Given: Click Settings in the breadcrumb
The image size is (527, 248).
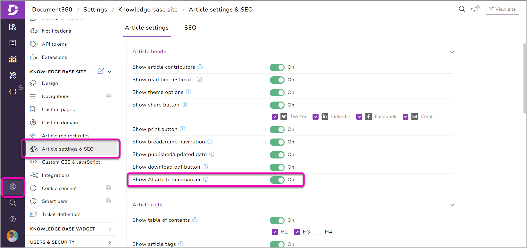Looking at the screenshot, I should (95, 10).
